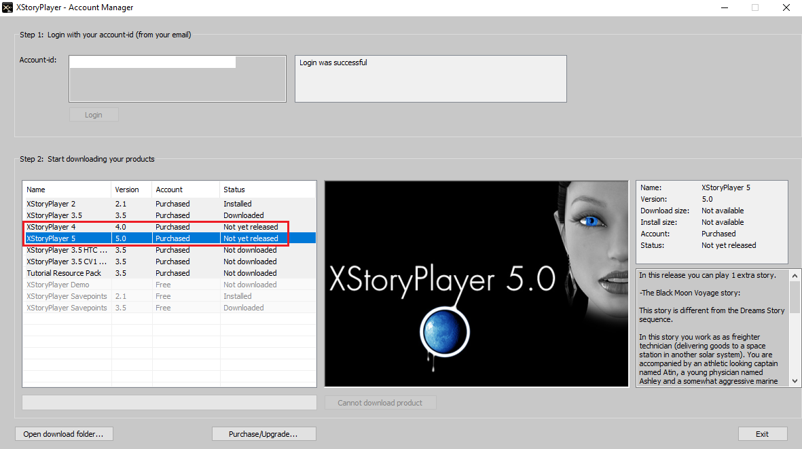Select XStoryPlayer Savepoints version 3.5 row
The height and width of the screenshot is (449, 802).
(169, 308)
